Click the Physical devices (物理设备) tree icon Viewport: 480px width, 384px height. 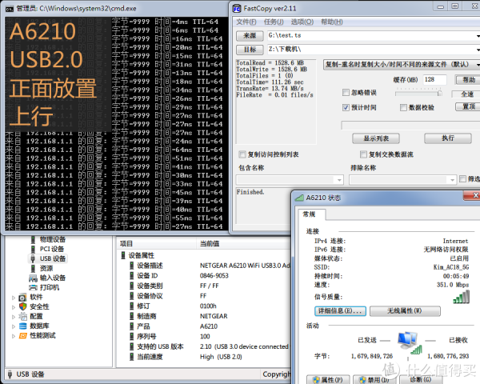pyautogui.click(x=33, y=239)
